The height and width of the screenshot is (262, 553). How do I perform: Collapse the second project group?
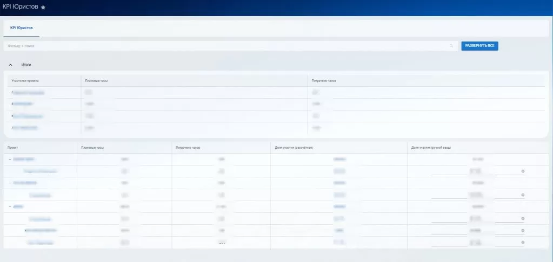10,183
